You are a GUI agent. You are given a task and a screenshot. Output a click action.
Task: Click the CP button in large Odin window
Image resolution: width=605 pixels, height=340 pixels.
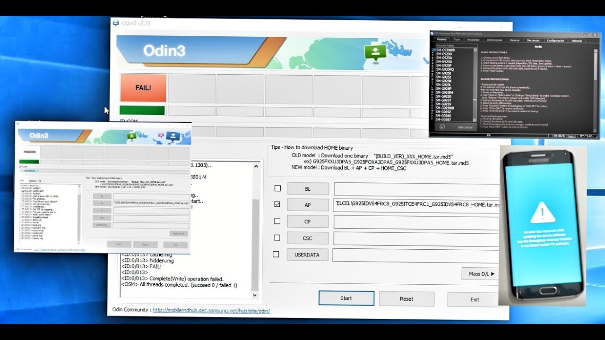[x=307, y=221]
